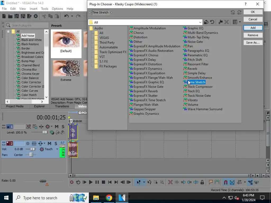Click OK in Plug-In Chooser
Viewport: 271px width, 203px height.
(253, 12)
